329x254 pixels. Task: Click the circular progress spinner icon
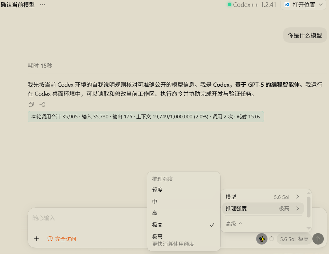click(271, 239)
